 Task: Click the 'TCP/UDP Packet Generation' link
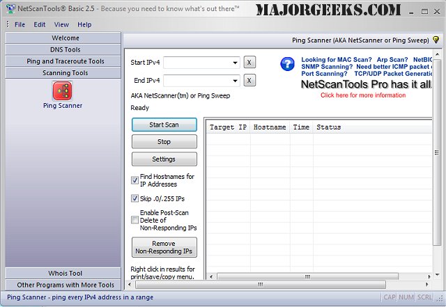pyautogui.click(x=393, y=74)
